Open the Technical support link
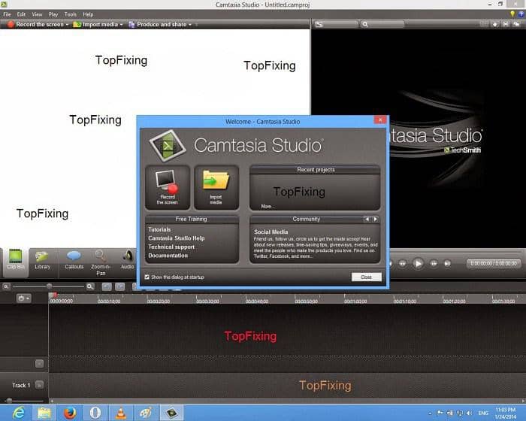Screen dimensions: 526x421 pyautogui.click(x=171, y=247)
